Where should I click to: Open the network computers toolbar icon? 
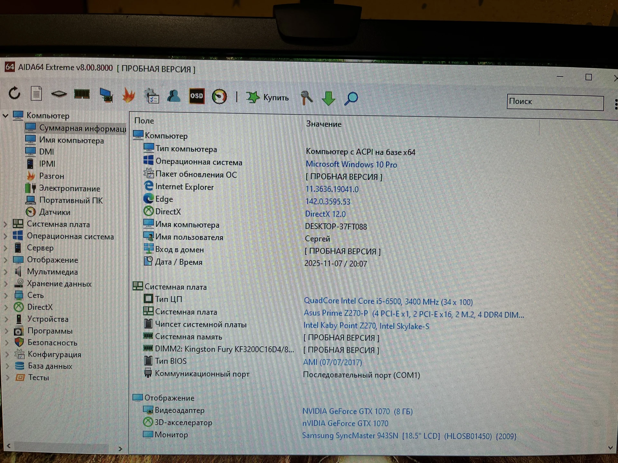pyautogui.click(x=106, y=95)
